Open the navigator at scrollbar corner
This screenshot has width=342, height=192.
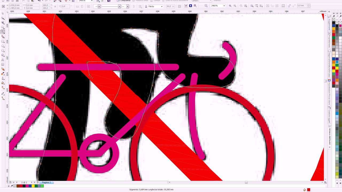tap(325, 182)
